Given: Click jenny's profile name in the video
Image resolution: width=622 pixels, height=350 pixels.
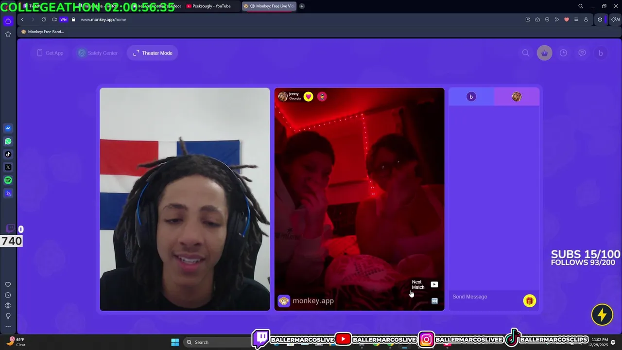Looking at the screenshot, I should (294, 94).
